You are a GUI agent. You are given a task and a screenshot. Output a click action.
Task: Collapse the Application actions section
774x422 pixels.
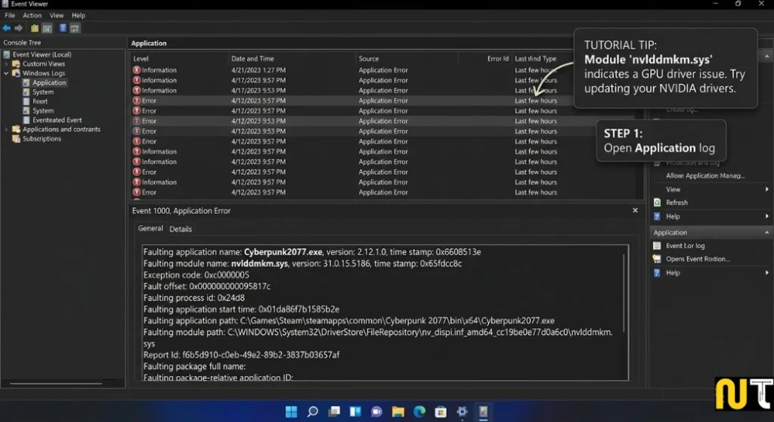click(766, 232)
